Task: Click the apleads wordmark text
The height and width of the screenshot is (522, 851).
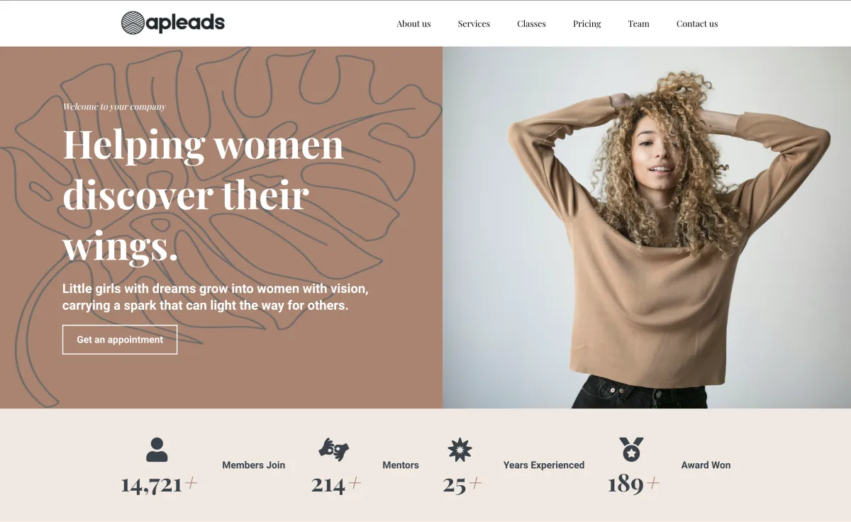Action: (186, 23)
